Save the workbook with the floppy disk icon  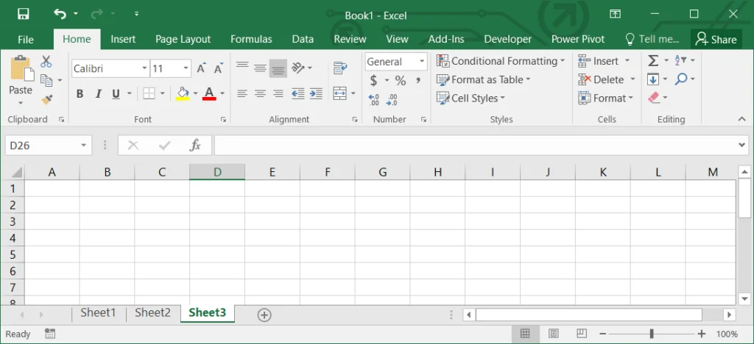coord(23,14)
